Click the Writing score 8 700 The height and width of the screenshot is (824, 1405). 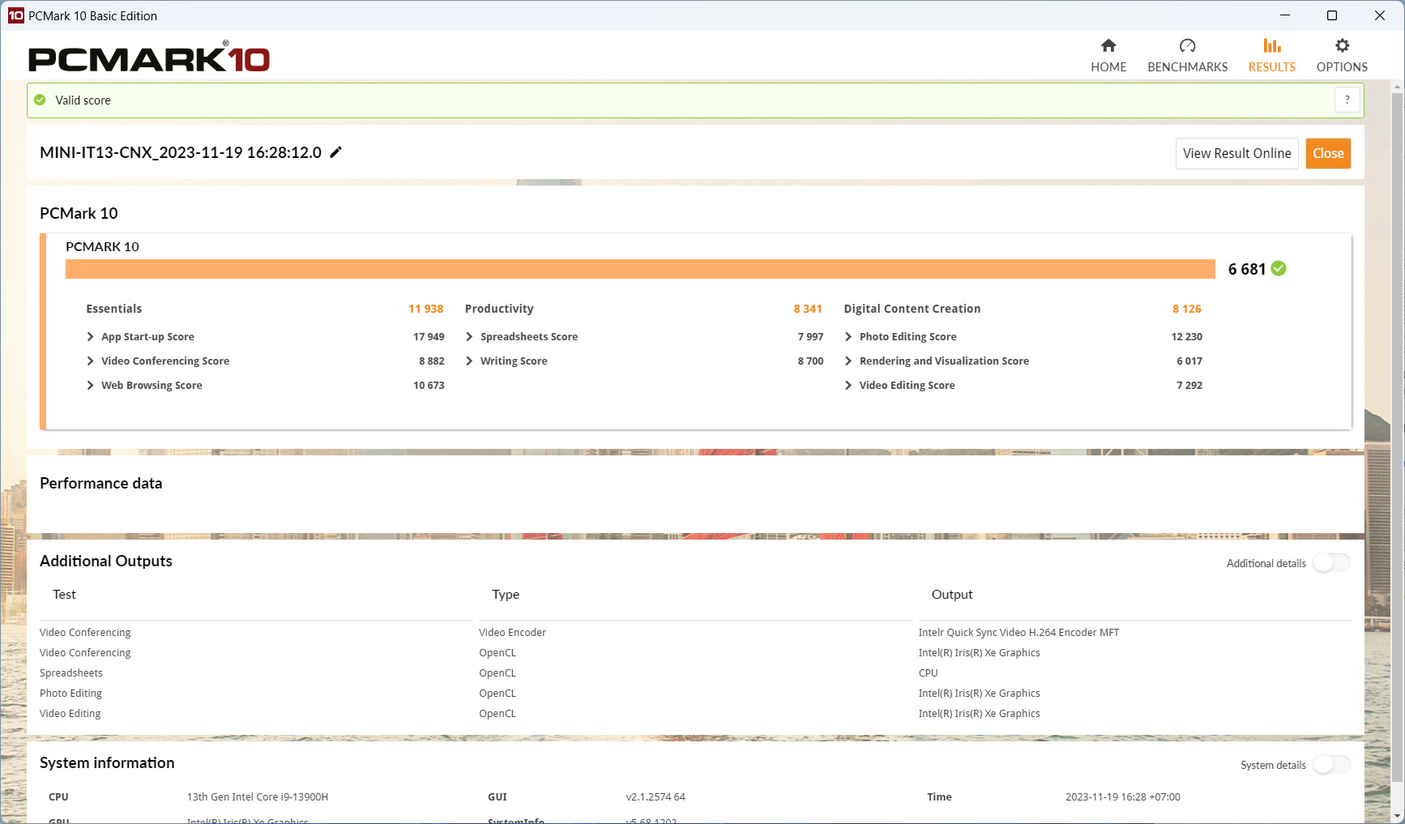pyautogui.click(x=810, y=361)
